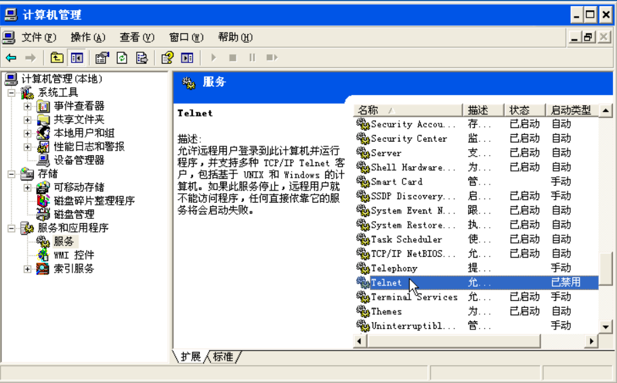Open the 文件(F) menu
This screenshot has width=617, height=383.
[39, 37]
